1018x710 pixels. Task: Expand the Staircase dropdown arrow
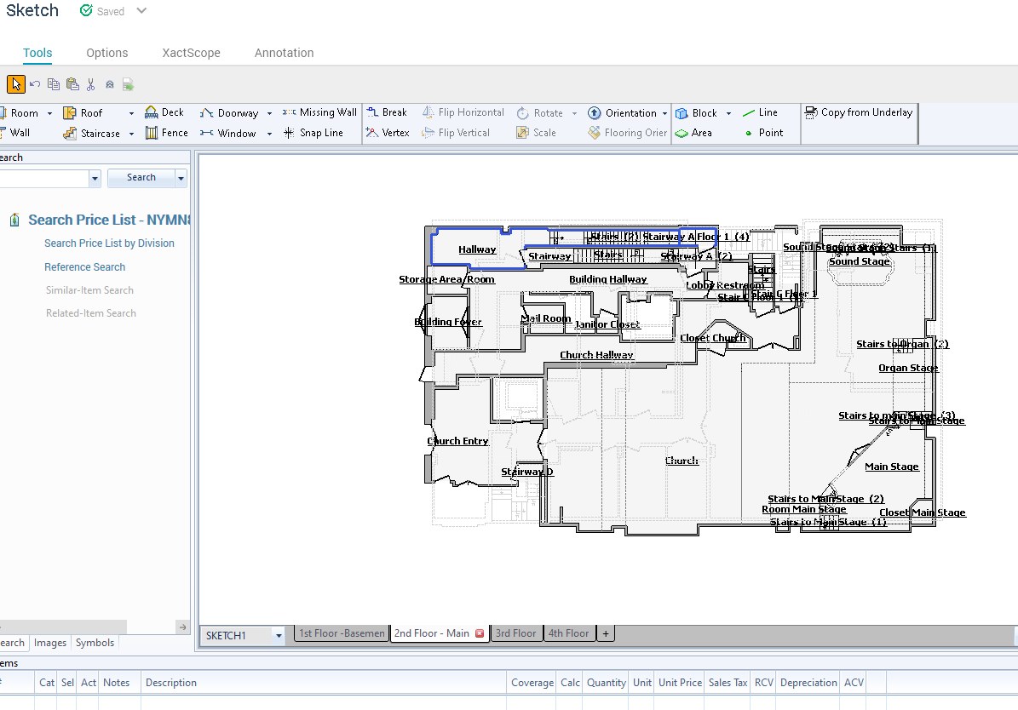[x=131, y=134]
